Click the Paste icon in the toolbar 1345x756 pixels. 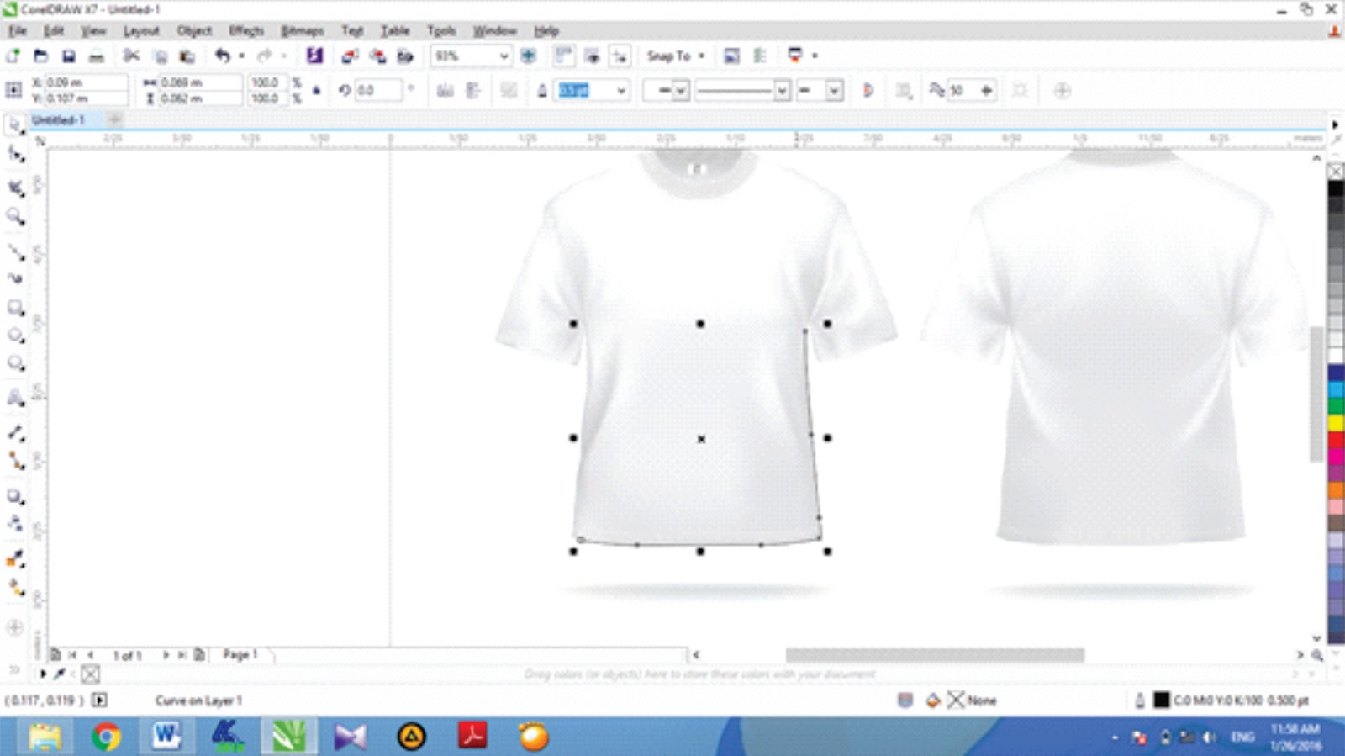(x=187, y=56)
